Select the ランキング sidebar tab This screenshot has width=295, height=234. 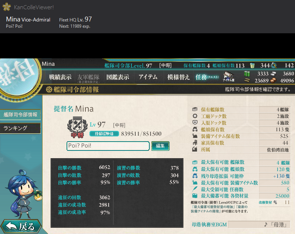(x=20, y=128)
